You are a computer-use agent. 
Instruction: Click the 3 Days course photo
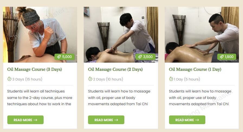pos(40,35)
